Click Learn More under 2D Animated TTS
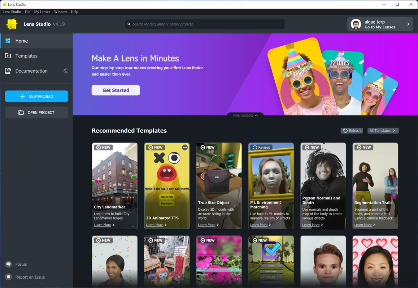Screen dimensions: 418x288 pyautogui.click(x=156, y=225)
